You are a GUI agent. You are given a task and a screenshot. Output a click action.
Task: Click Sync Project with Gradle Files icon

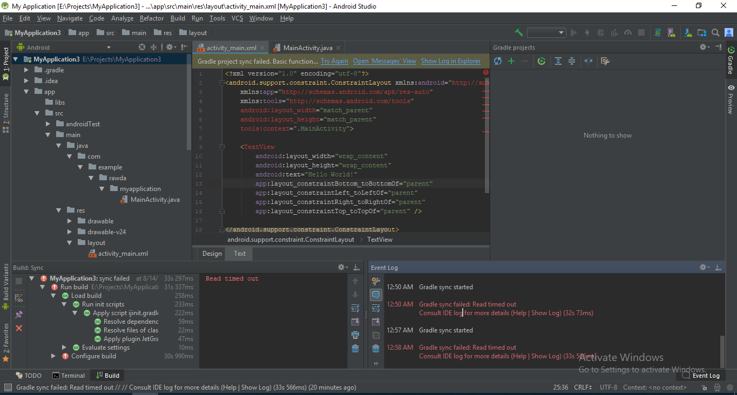pyautogui.click(x=658, y=33)
